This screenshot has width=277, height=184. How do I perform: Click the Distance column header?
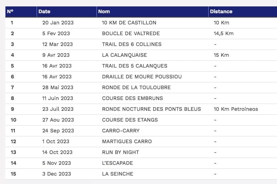tap(243, 12)
